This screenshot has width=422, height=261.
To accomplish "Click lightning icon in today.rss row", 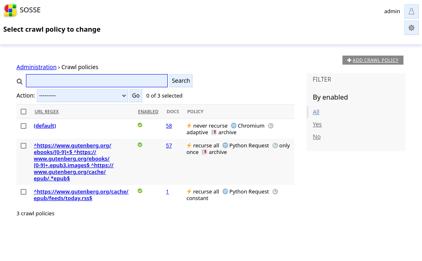I will pyautogui.click(x=189, y=191).
